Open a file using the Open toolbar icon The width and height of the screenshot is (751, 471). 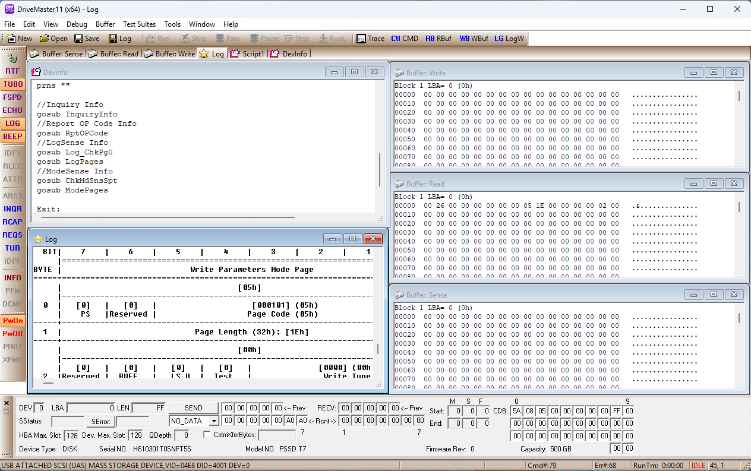pyautogui.click(x=53, y=38)
